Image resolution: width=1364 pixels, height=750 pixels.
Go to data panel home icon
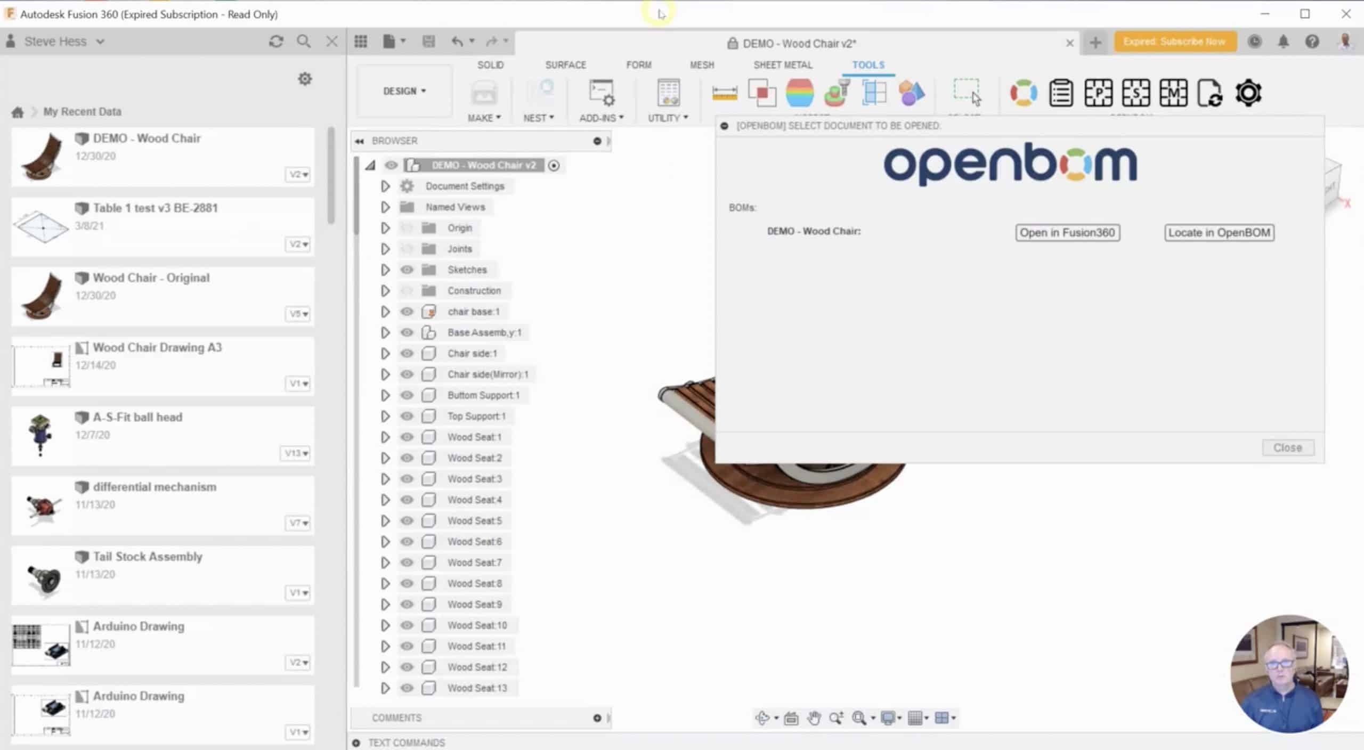click(x=18, y=112)
